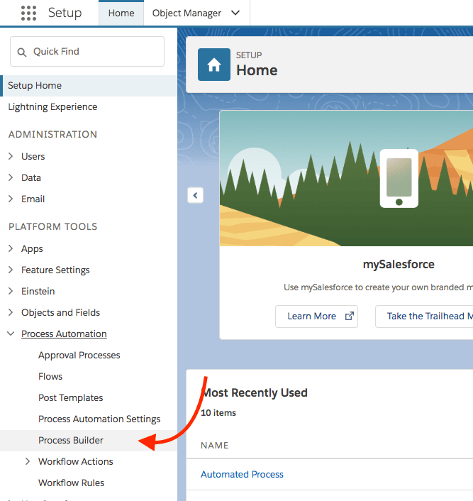Screen dimensions: 473x501
Task: Open the App Launcher grid icon
Action: point(28,13)
